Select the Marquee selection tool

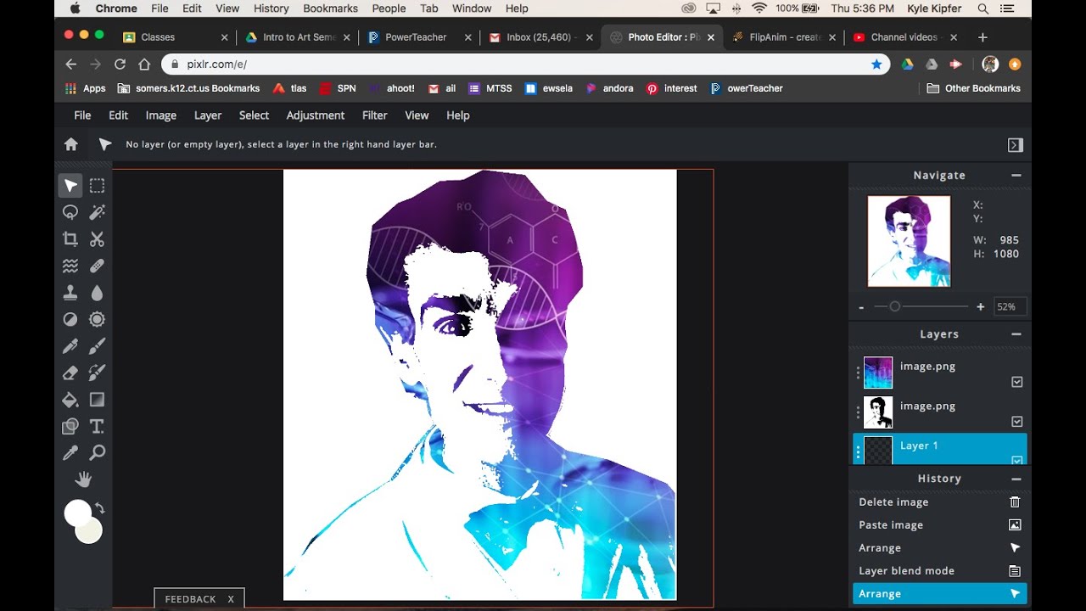[98, 186]
